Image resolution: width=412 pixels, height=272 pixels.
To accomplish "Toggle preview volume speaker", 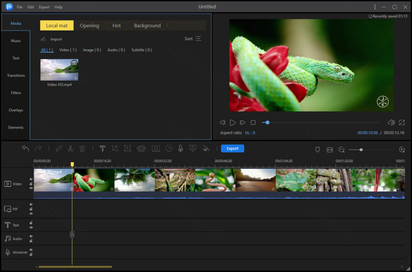I will pos(391,122).
